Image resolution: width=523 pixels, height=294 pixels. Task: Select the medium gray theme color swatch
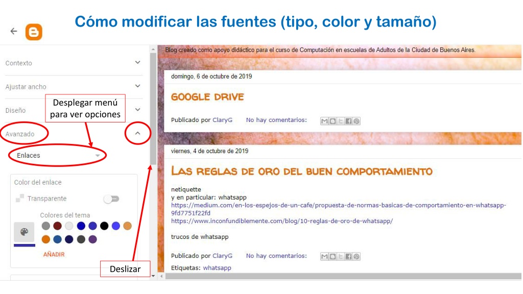pyautogui.click(x=45, y=226)
